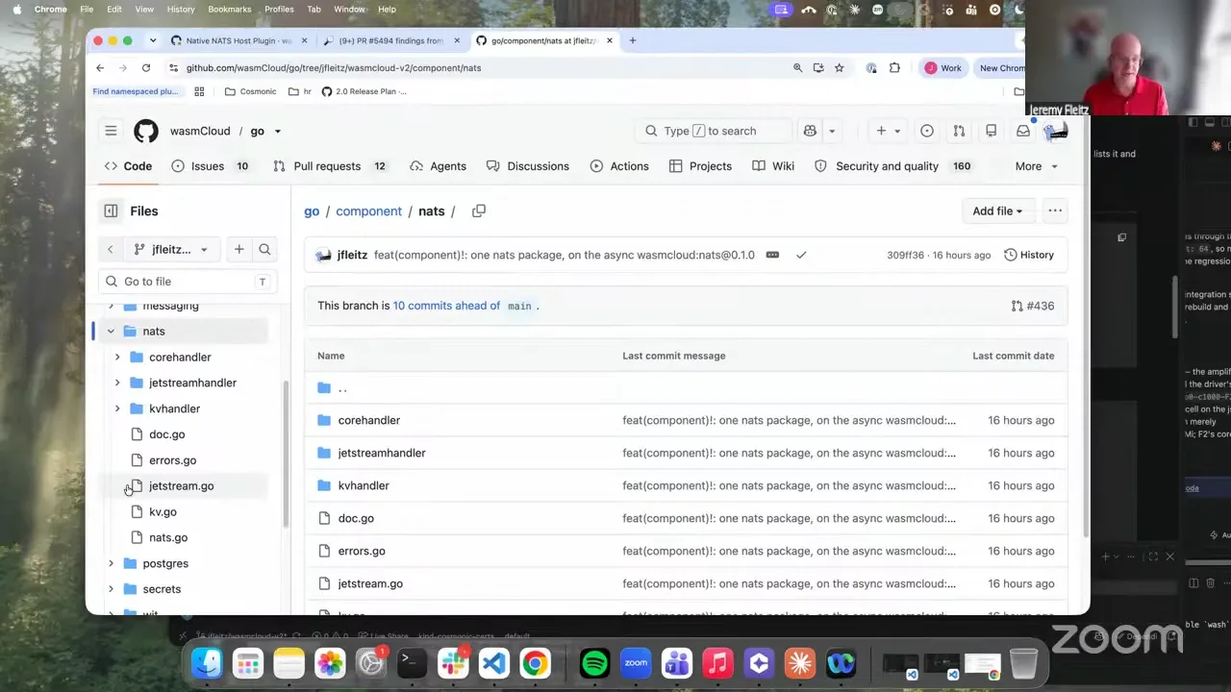Open the commit History button

1029,255
